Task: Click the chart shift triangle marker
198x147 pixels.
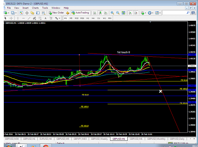Action: pos(150,22)
